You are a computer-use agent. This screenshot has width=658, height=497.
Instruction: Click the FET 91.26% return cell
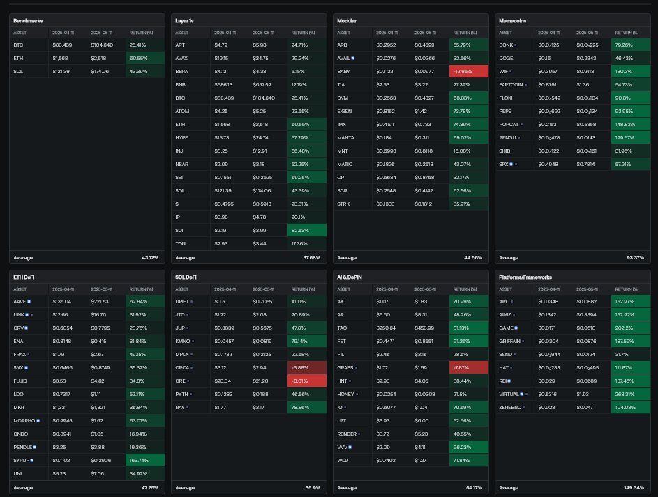click(x=469, y=342)
